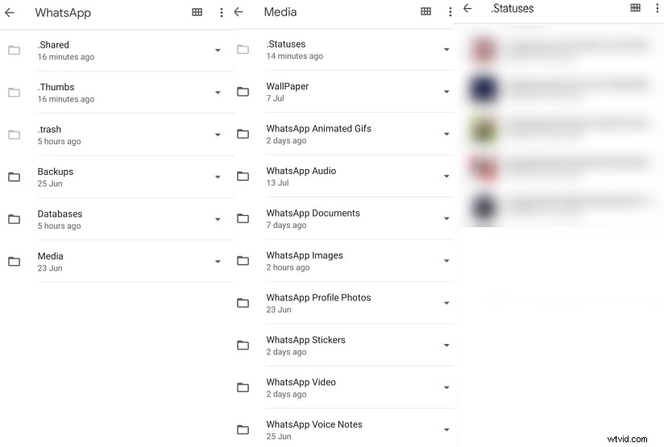The height and width of the screenshot is (447, 664).
Task: Expand dropdown arrow for WhatsApp Stickers
Action: click(x=446, y=345)
